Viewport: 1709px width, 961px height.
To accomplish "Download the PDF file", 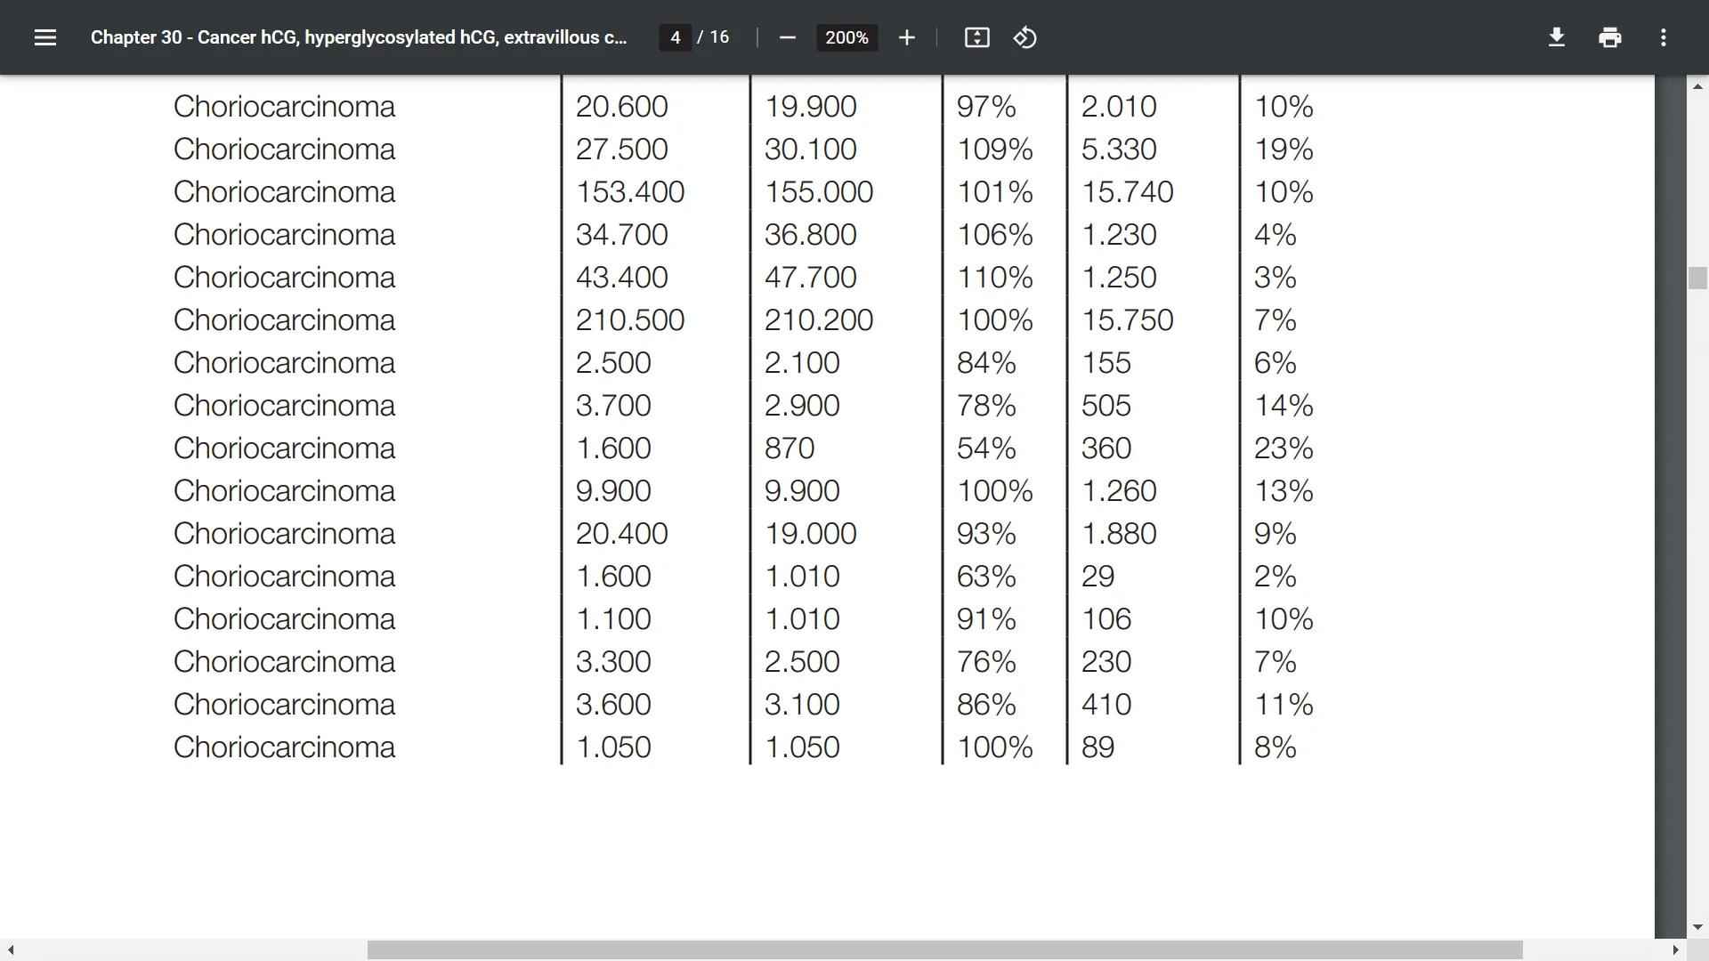I will (x=1556, y=37).
